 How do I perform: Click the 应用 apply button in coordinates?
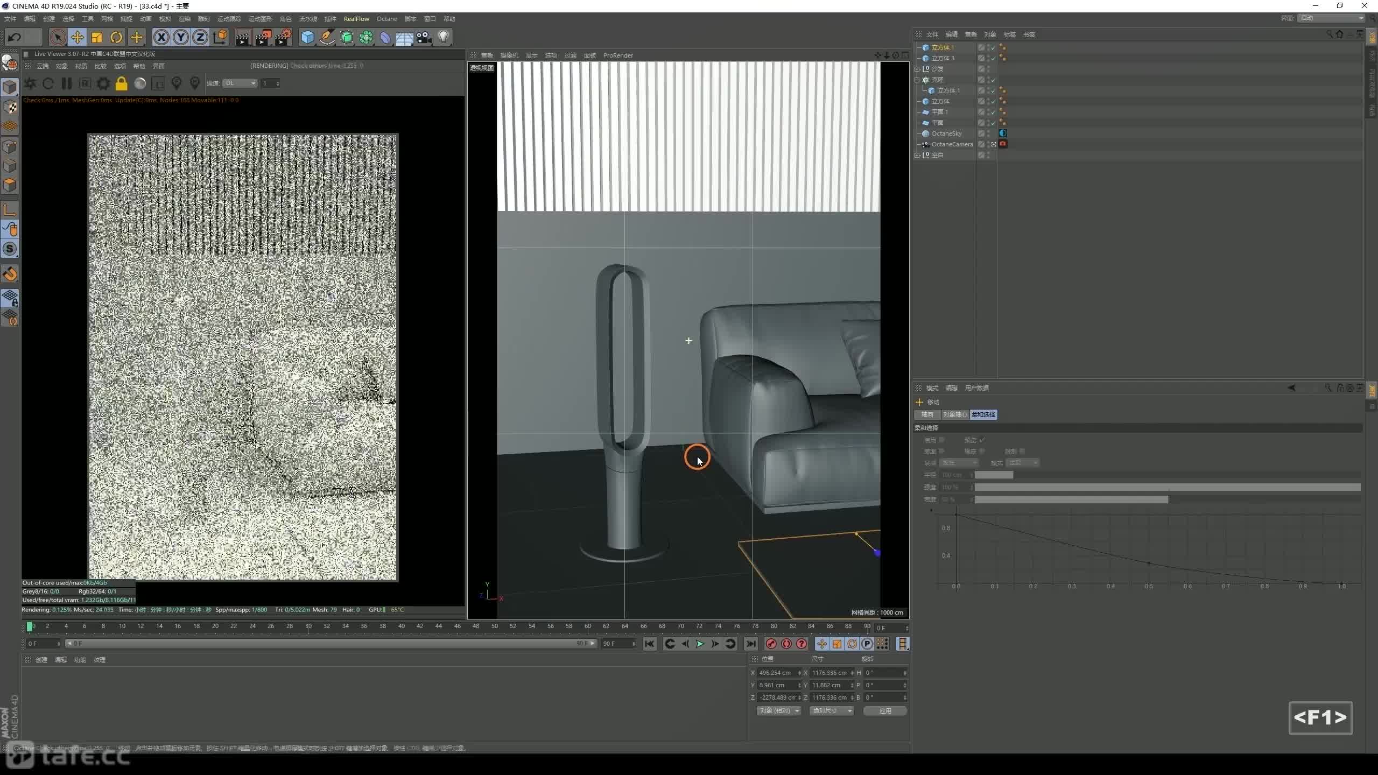click(885, 711)
